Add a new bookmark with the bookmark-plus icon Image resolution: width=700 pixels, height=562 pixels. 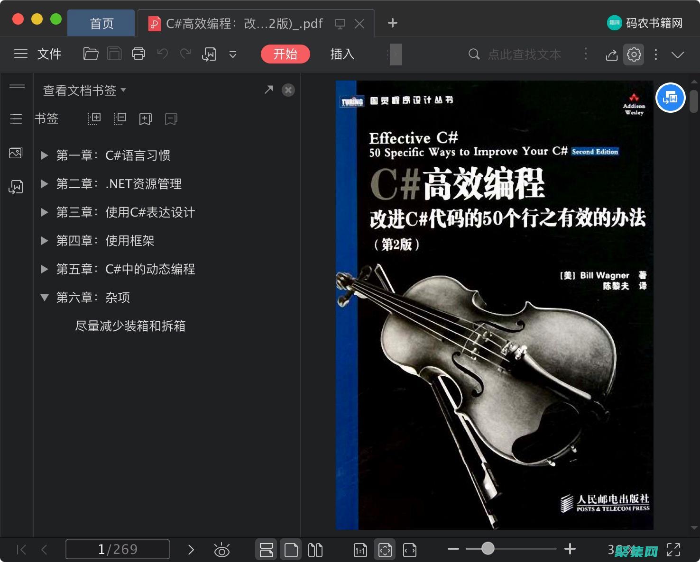click(x=145, y=118)
